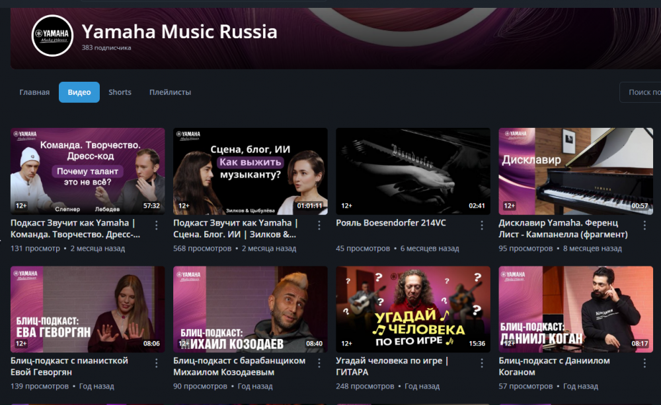Select the Видео tab
This screenshot has height=405, width=661.
point(79,92)
